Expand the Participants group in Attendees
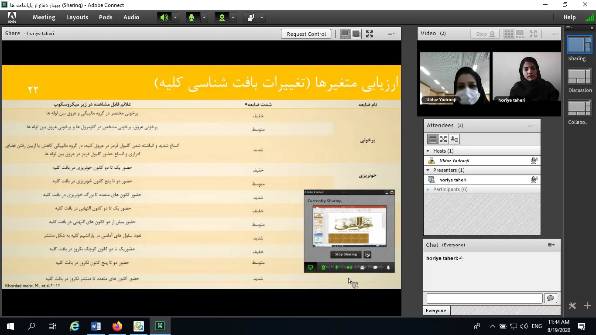The width and height of the screenshot is (596, 335). click(428, 189)
